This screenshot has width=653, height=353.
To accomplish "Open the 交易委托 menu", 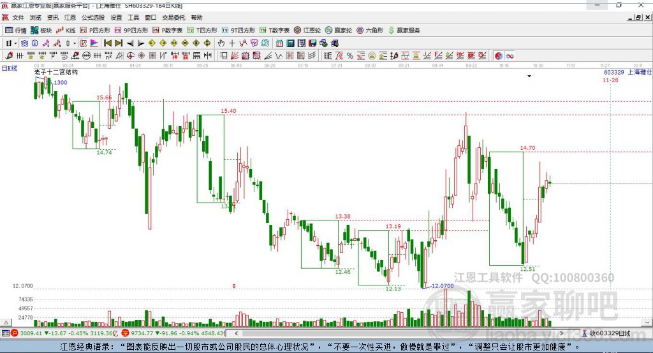I will coord(173,17).
